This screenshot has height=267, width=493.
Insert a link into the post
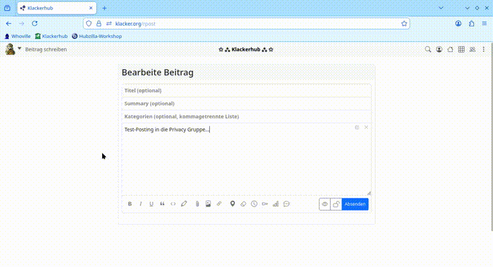pyautogui.click(x=219, y=204)
